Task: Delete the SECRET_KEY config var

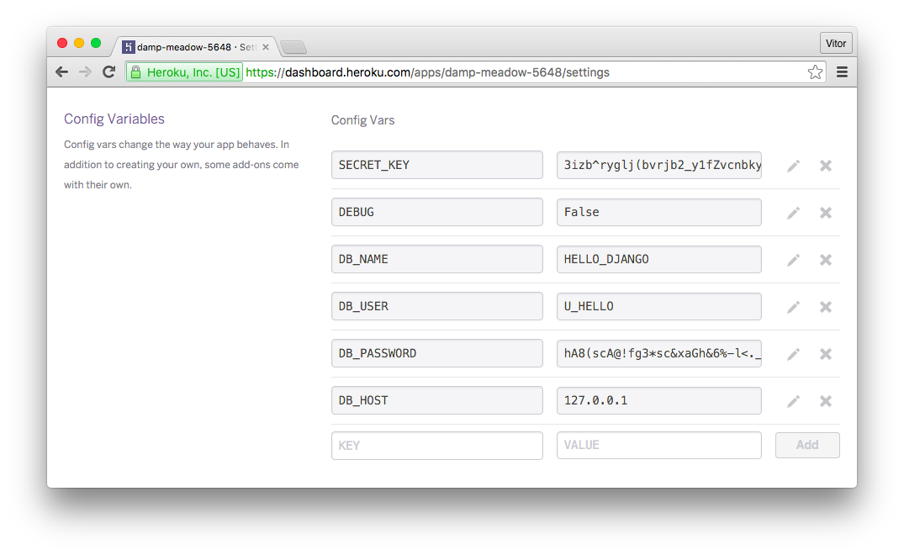Action: pyautogui.click(x=826, y=166)
